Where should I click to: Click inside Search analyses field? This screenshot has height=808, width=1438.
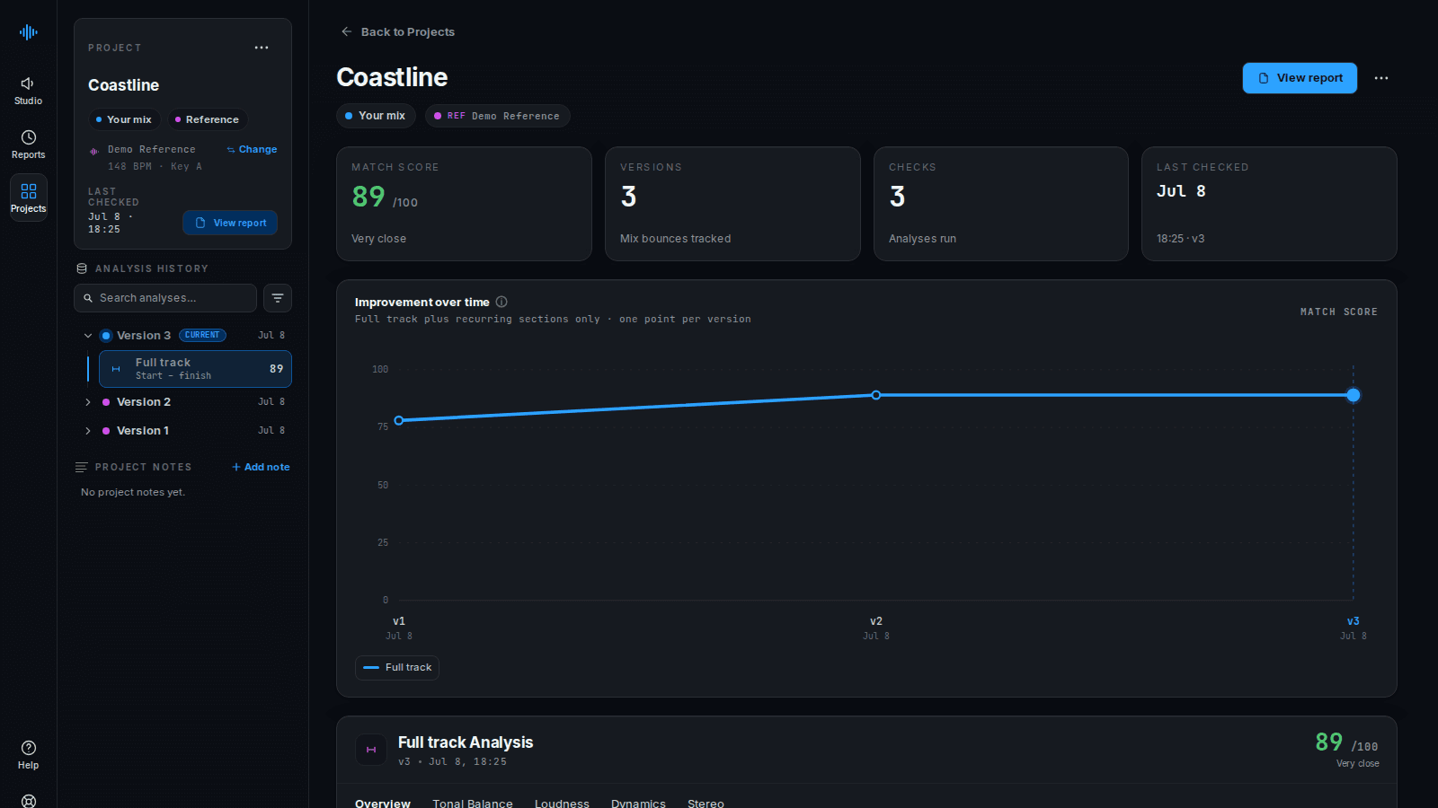pos(165,298)
